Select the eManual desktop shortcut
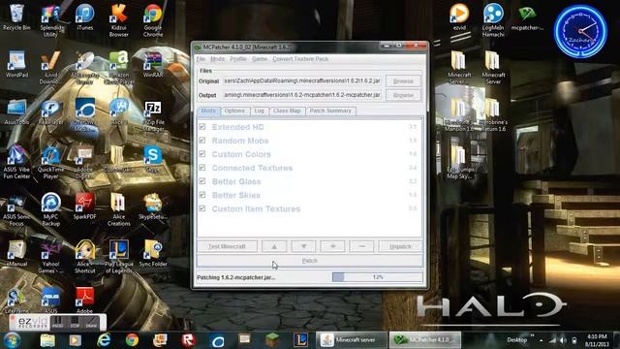Image resolution: width=620 pixels, height=349 pixels. tap(16, 253)
